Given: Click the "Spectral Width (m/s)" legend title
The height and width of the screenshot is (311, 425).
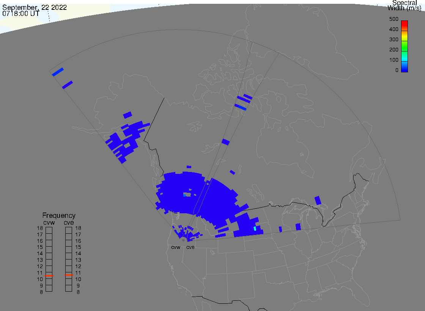Looking at the screenshot, I should pos(405,5).
